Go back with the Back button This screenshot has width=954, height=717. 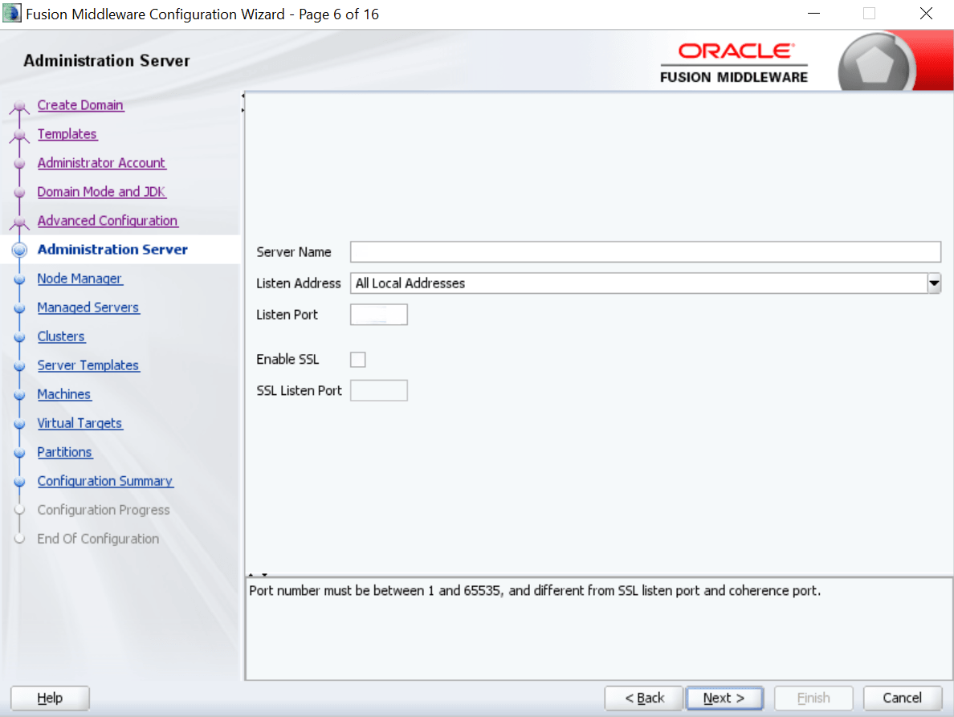click(x=644, y=698)
